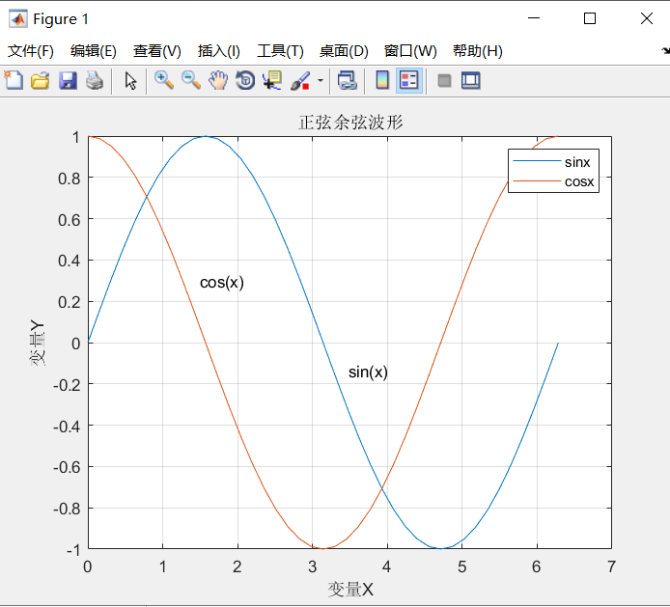This screenshot has height=607, width=670.
Task: Click the x-axis tick label 7
Action: (611, 566)
